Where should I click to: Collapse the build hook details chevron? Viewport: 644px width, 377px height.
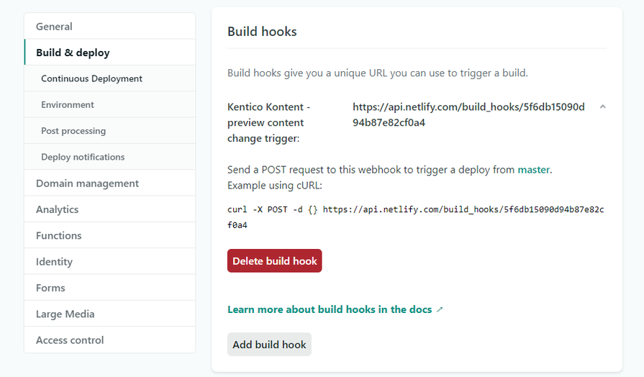tap(602, 106)
